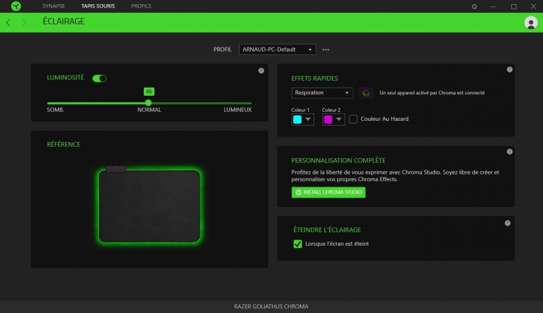Image resolution: width=543 pixels, height=313 pixels.
Task: Go back with the left arrow
Action: (x=8, y=23)
